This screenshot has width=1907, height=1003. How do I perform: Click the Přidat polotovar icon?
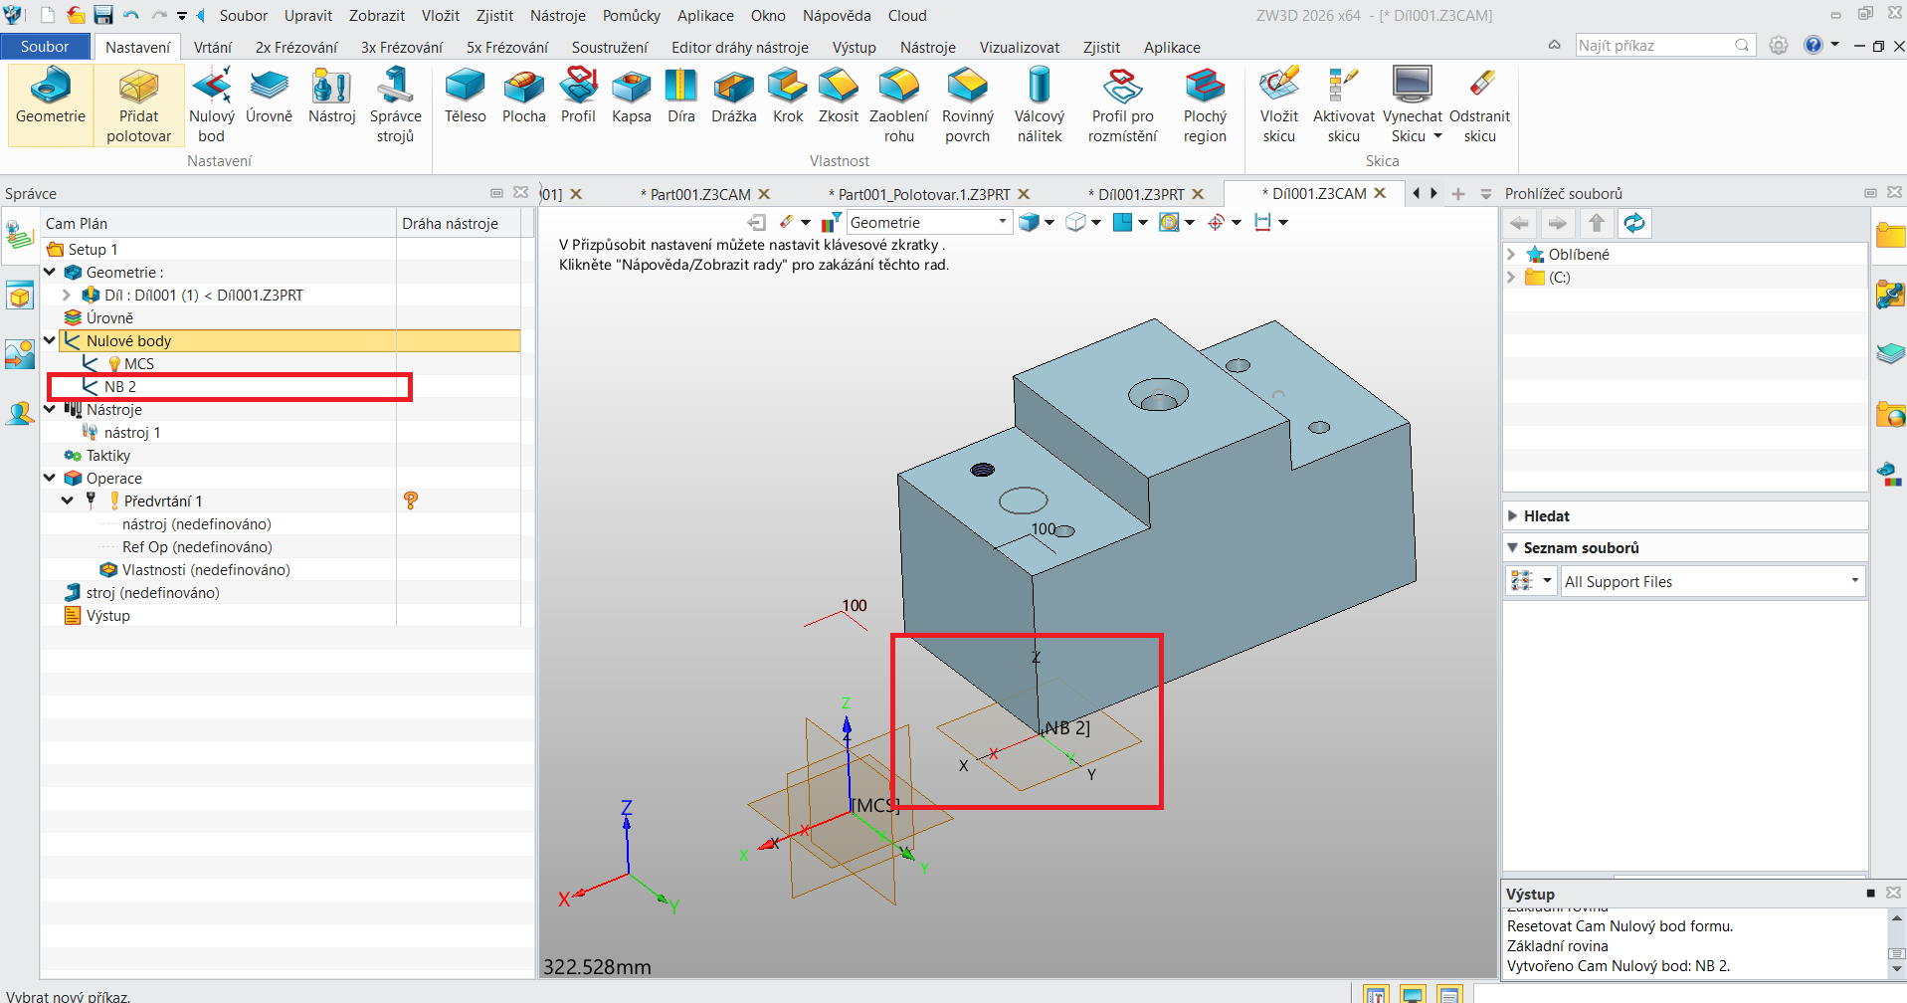[138, 104]
